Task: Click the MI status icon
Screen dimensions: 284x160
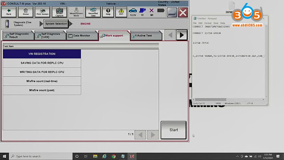Action: (152, 12)
